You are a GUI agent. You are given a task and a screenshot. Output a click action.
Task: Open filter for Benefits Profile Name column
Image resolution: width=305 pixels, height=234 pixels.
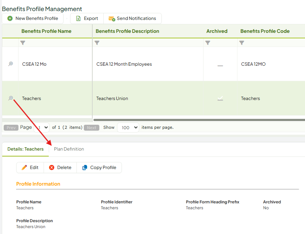(23, 43)
